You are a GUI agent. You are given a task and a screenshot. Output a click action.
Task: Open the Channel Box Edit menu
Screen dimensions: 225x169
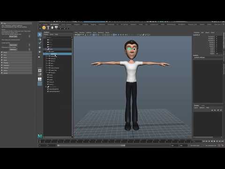point(202,32)
